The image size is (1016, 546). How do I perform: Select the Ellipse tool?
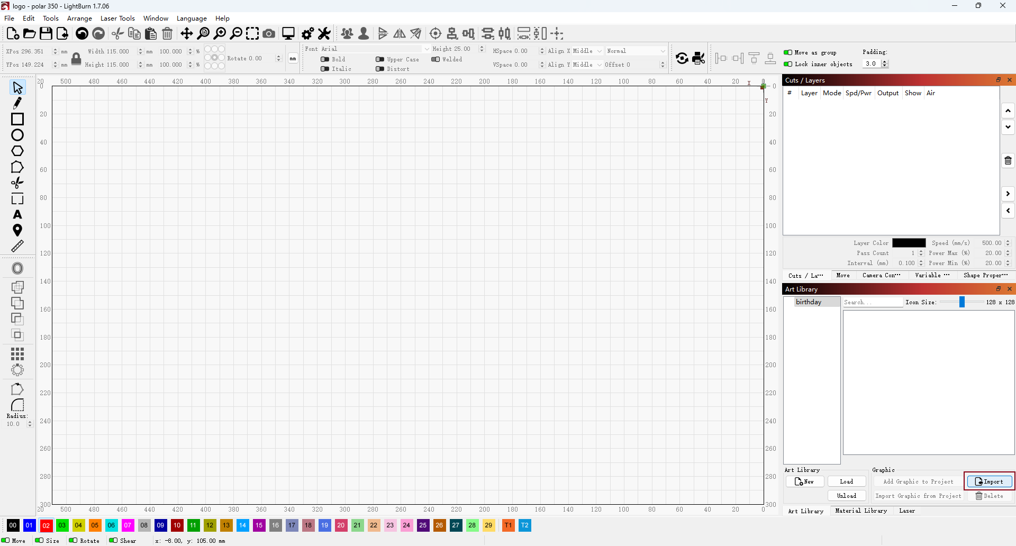[17, 135]
